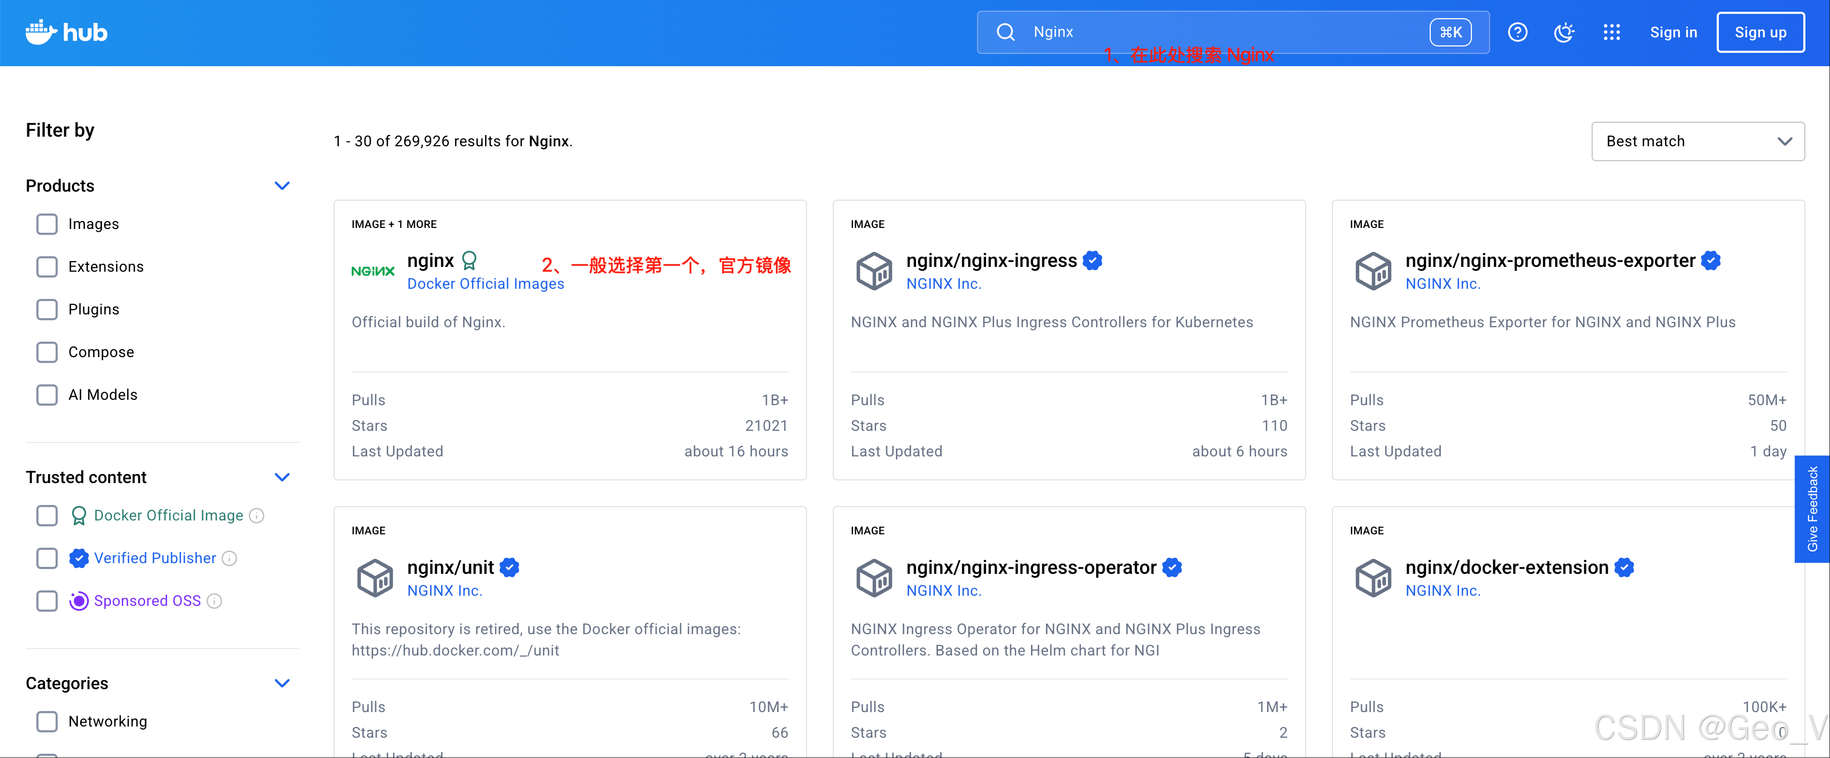This screenshot has width=1830, height=758.
Task: Click the Verified Publisher filter label
Action: (155, 558)
